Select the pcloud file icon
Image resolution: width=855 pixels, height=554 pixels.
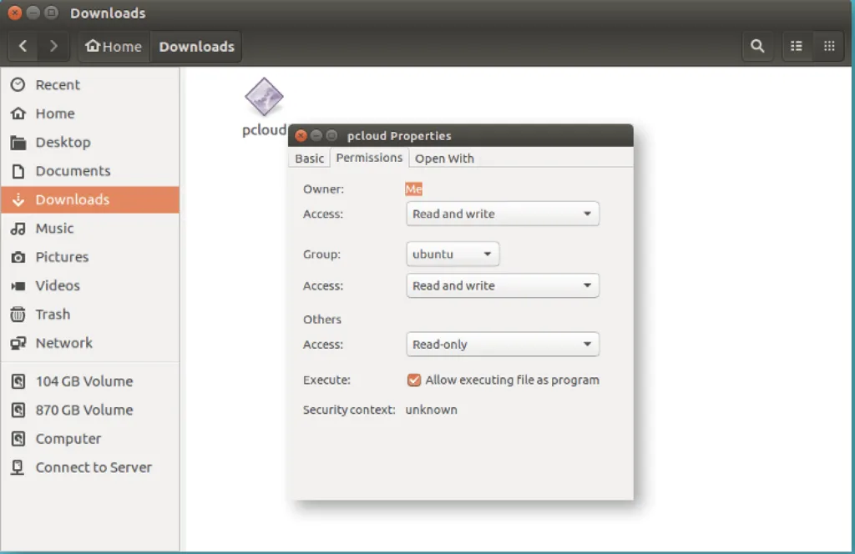point(264,98)
